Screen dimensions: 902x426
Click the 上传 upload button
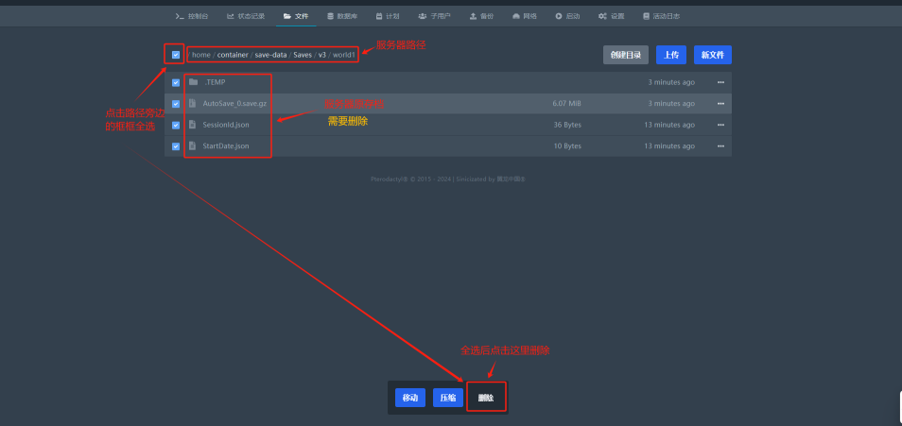(x=671, y=55)
